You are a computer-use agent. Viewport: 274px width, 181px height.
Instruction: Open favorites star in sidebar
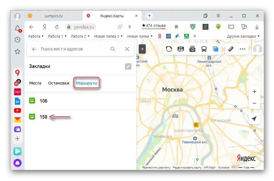click(x=17, y=51)
